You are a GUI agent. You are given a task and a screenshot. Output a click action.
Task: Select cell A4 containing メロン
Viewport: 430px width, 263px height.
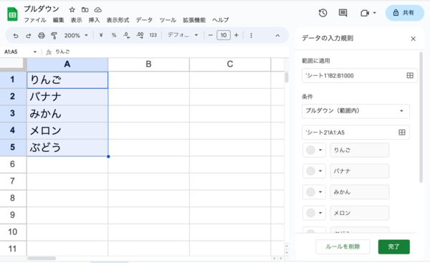(67, 131)
